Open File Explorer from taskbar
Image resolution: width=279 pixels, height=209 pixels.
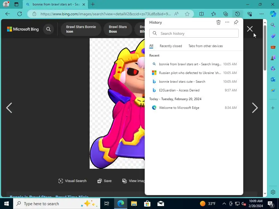tap(134, 204)
